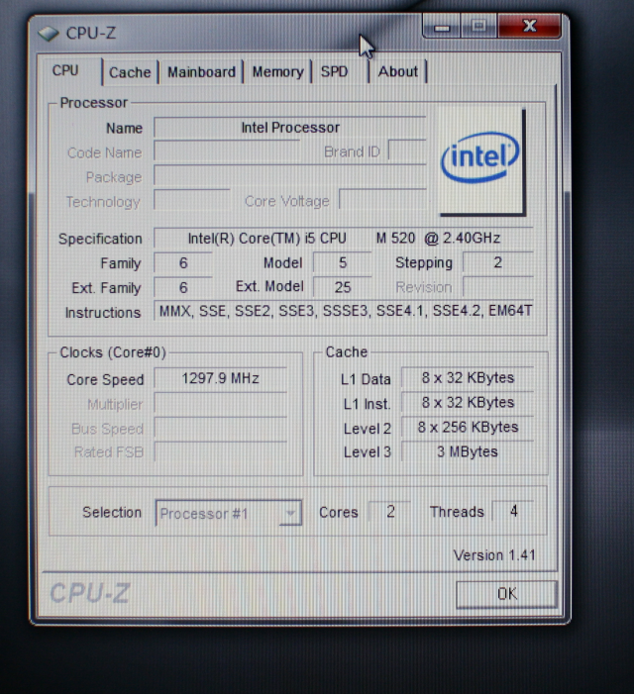
Task: Click the empty Rated FSB field
Action: (220, 451)
